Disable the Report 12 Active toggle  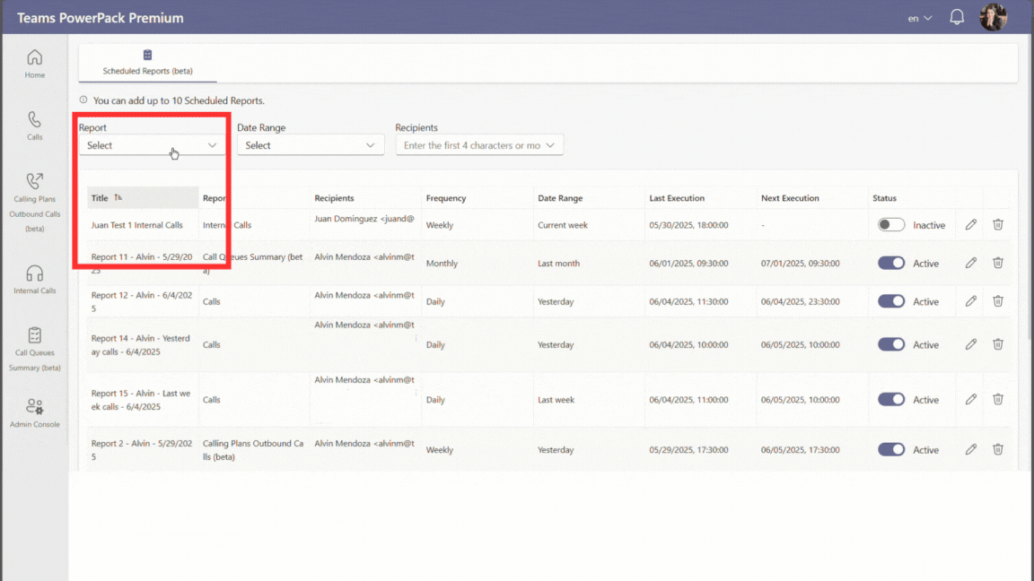pyautogui.click(x=891, y=301)
